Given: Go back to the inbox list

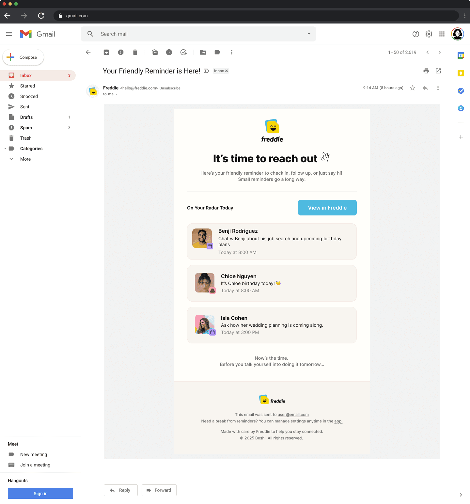Looking at the screenshot, I should click(88, 52).
